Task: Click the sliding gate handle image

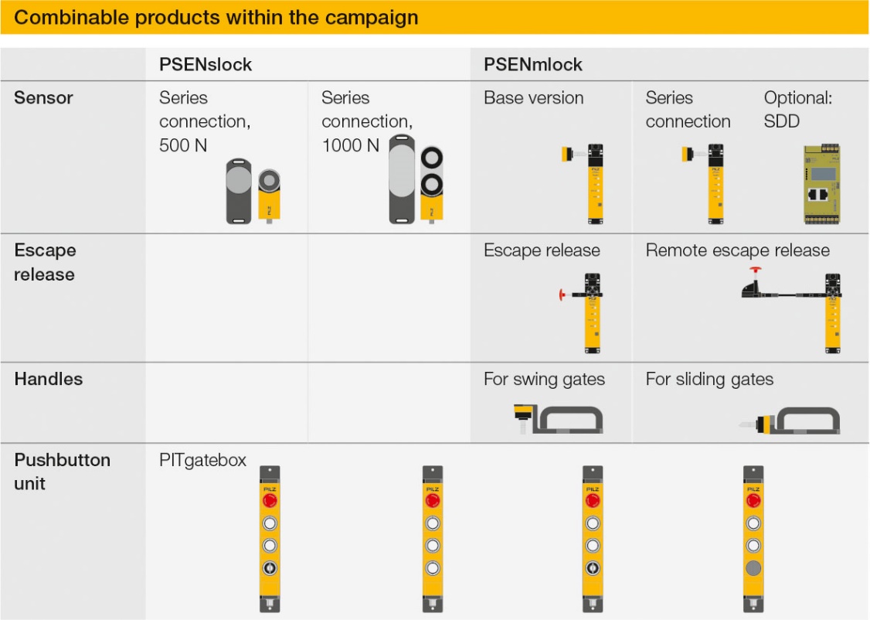Action: pos(790,421)
